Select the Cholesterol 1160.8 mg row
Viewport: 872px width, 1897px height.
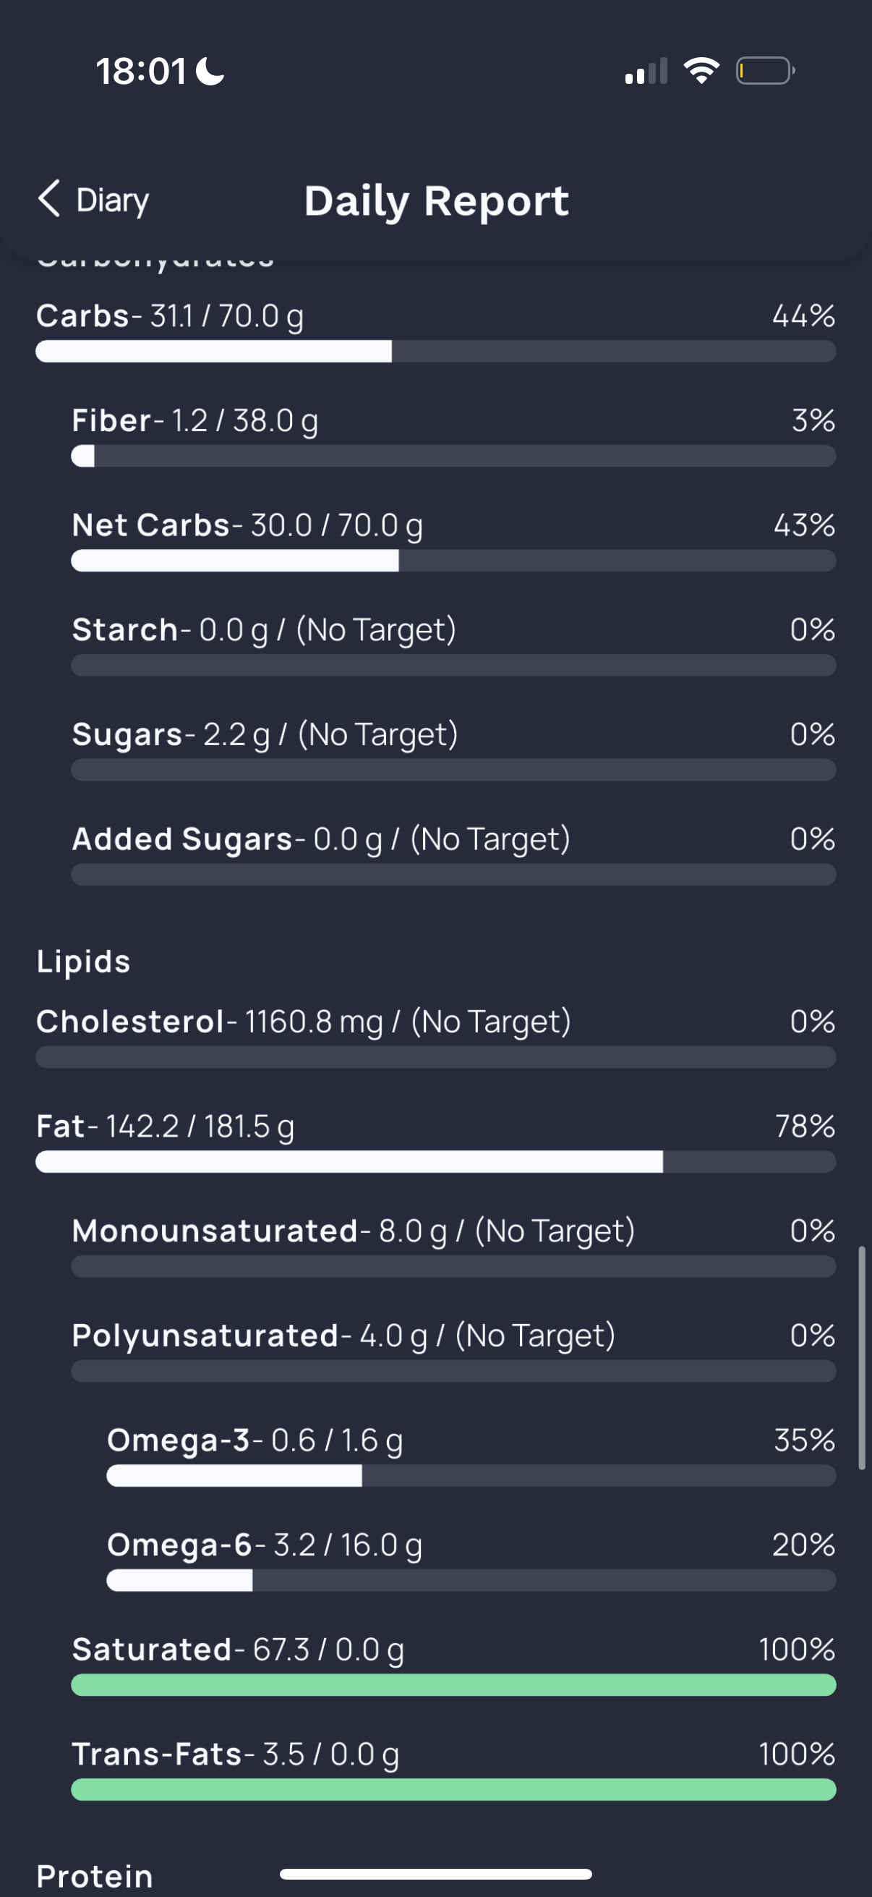435,1037
